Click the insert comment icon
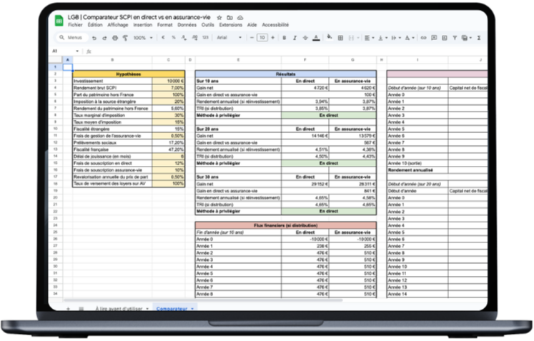Screen dimensions: 534x341 pos(434,38)
